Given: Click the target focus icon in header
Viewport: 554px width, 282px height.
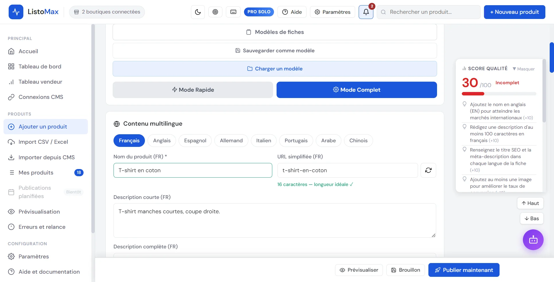Looking at the screenshot, I should click(215, 12).
